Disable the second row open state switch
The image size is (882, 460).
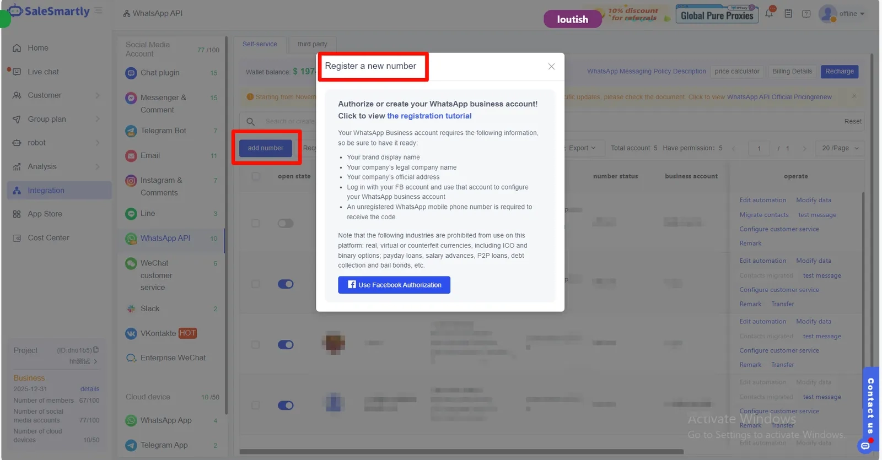286,284
